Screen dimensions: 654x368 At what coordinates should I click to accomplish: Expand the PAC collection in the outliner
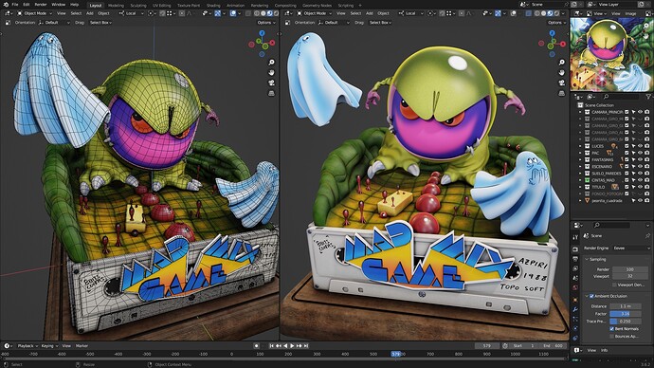pyautogui.click(x=580, y=153)
